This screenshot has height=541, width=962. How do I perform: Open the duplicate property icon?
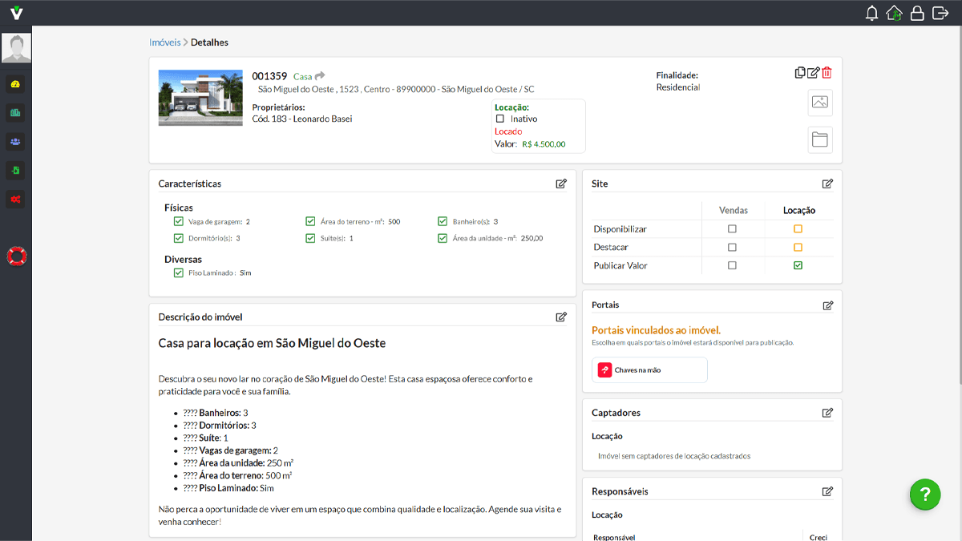(799, 72)
